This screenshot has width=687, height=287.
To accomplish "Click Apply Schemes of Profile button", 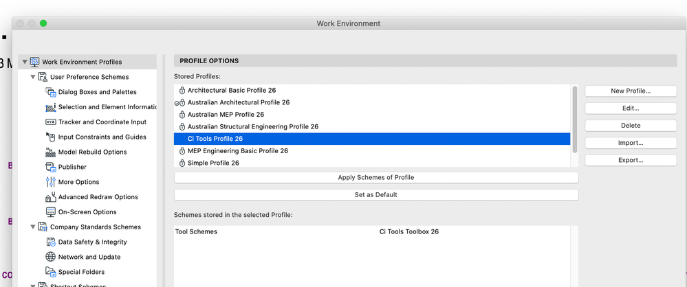I will click(375, 177).
